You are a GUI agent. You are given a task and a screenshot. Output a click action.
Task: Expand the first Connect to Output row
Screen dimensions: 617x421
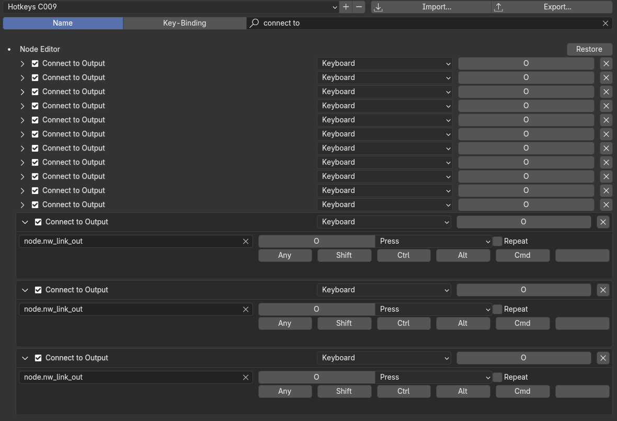pyautogui.click(x=22, y=63)
